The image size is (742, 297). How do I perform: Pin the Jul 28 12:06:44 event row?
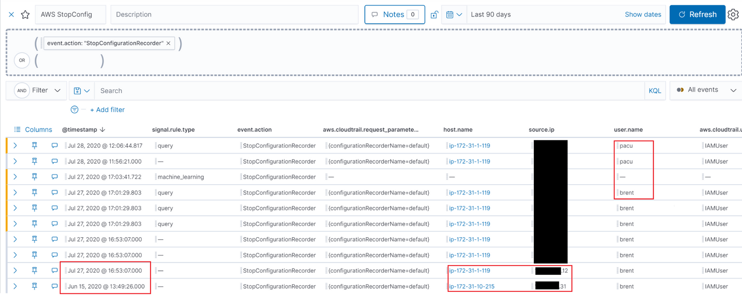pos(35,146)
